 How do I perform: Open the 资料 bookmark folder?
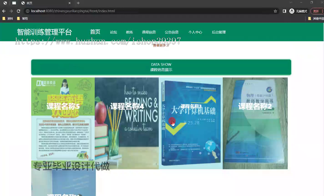click(x=8, y=19)
